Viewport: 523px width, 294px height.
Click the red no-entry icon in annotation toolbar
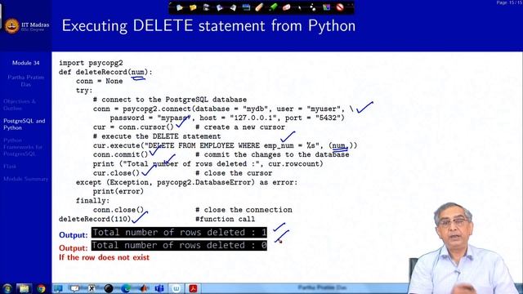pyautogui.click(x=340, y=7)
